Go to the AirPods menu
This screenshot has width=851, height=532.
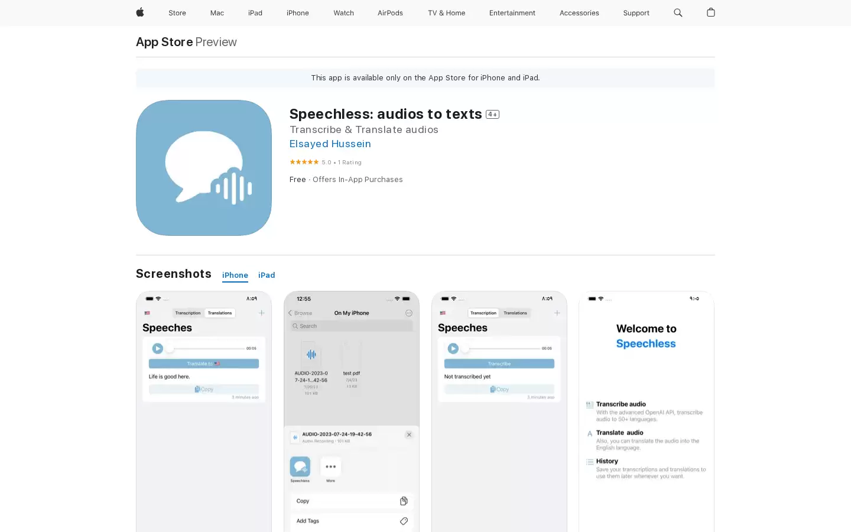click(390, 13)
